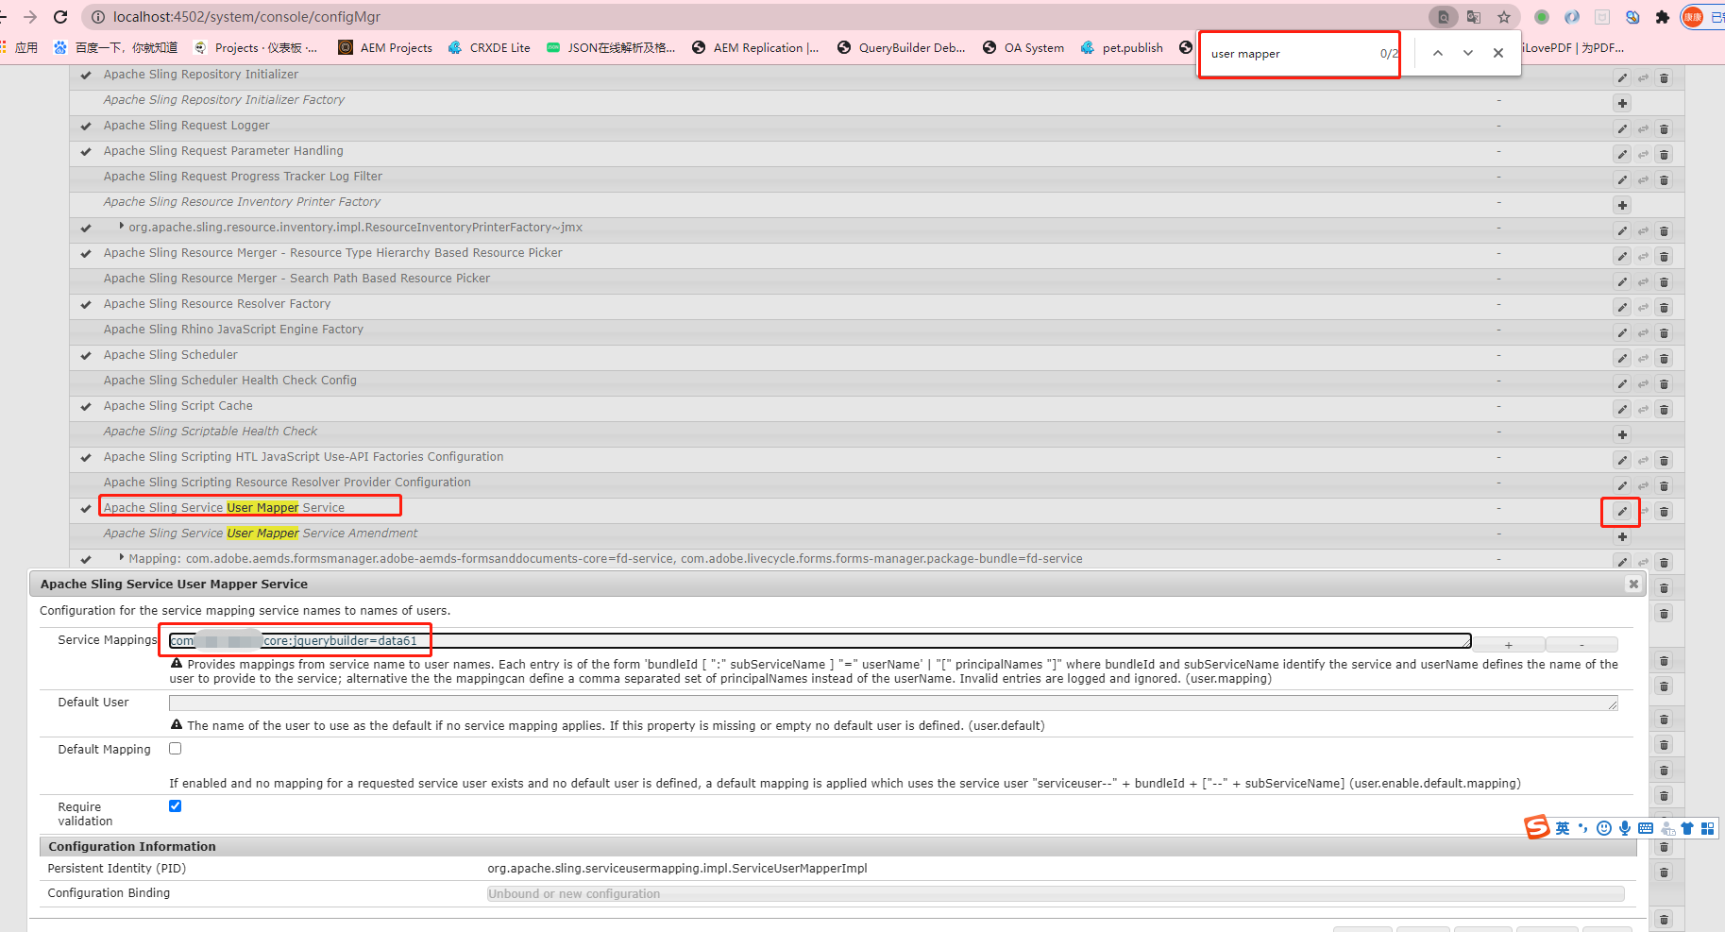This screenshot has width=1725, height=932.
Task: Open the Chrome profile avatar button
Action: [1693, 17]
